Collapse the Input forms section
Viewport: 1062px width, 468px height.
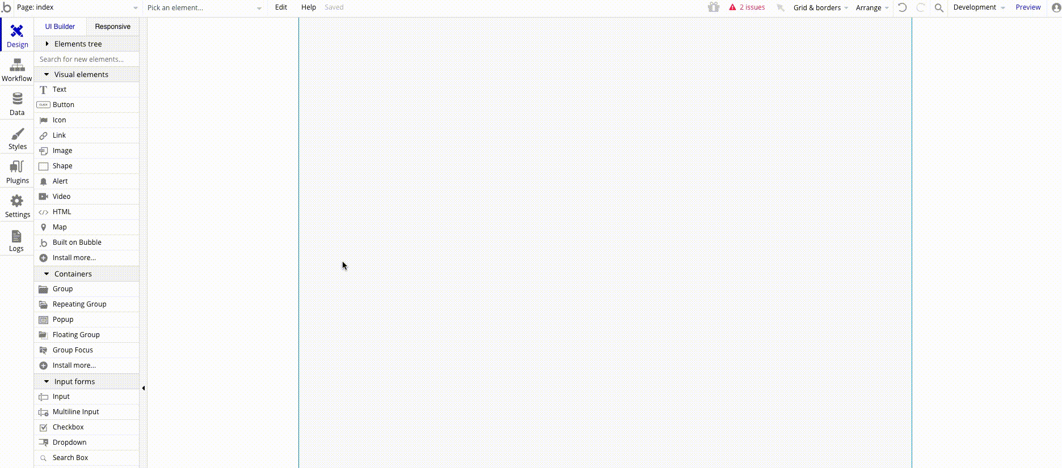(87, 381)
